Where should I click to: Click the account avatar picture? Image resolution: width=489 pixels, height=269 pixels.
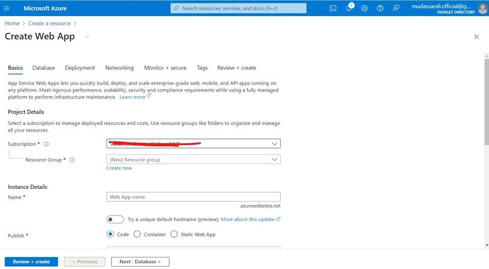point(482,8)
